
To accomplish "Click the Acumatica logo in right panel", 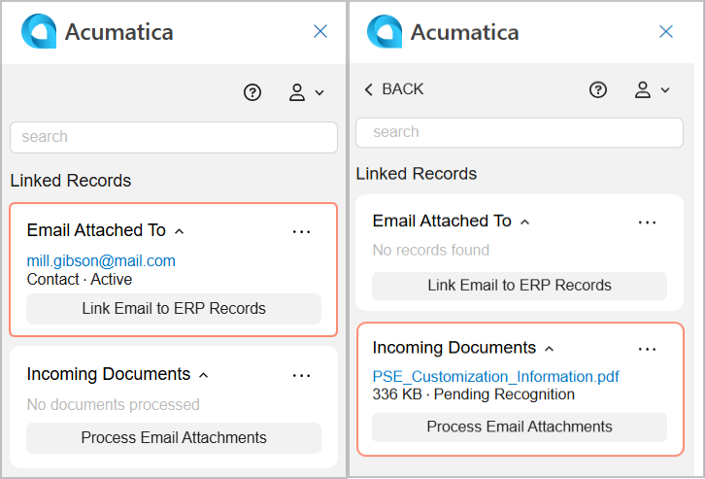I will click(385, 31).
